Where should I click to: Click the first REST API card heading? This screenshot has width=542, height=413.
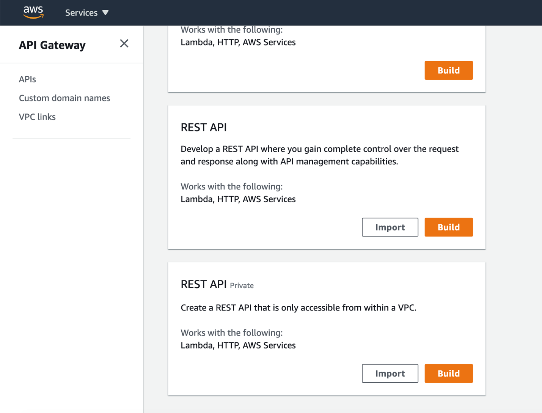[x=204, y=128]
